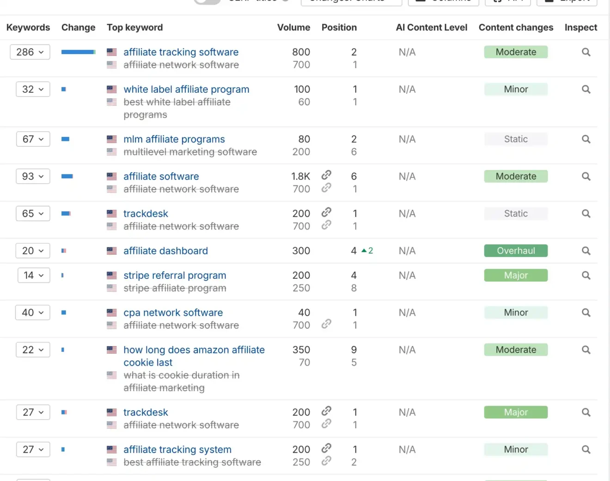The width and height of the screenshot is (610, 481).
Task: Click change bar in 93 keywords row
Action: 67,176
